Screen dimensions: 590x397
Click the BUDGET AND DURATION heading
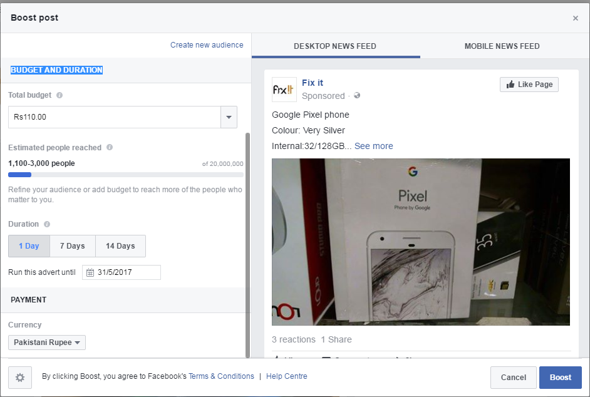click(x=56, y=70)
